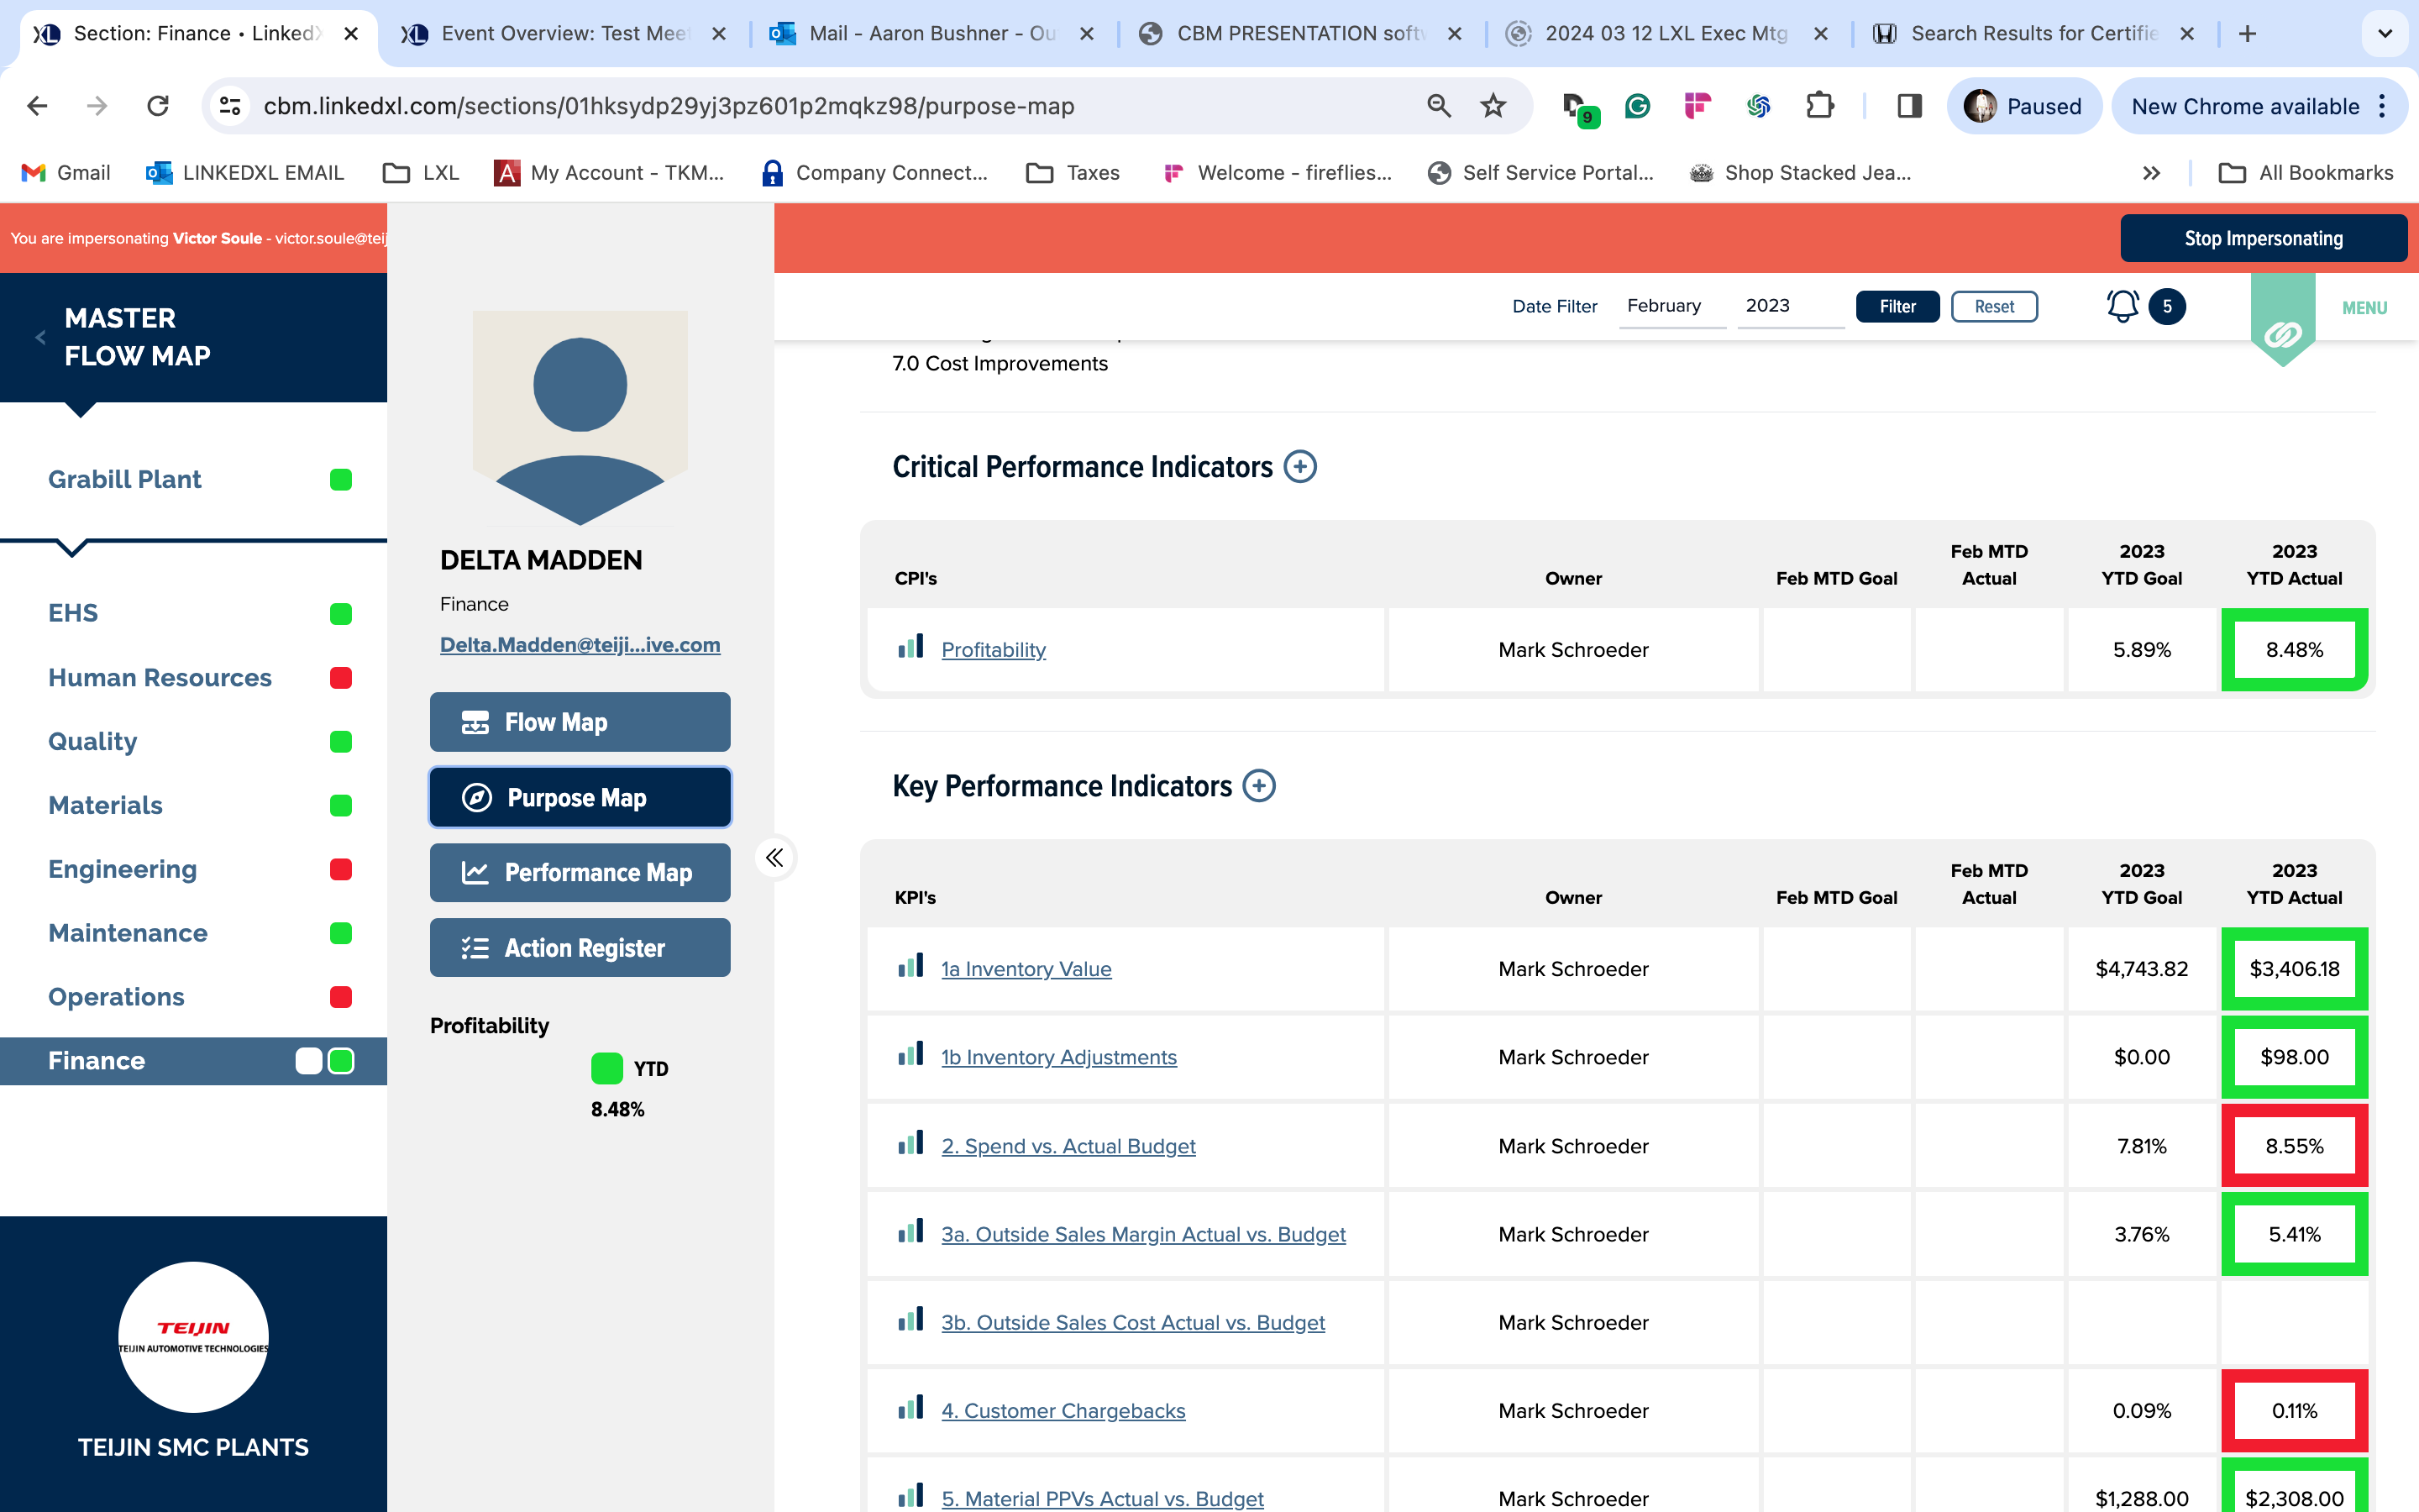
Task: Open chart icon for Customer Chargebacks
Action: point(910,1407)
